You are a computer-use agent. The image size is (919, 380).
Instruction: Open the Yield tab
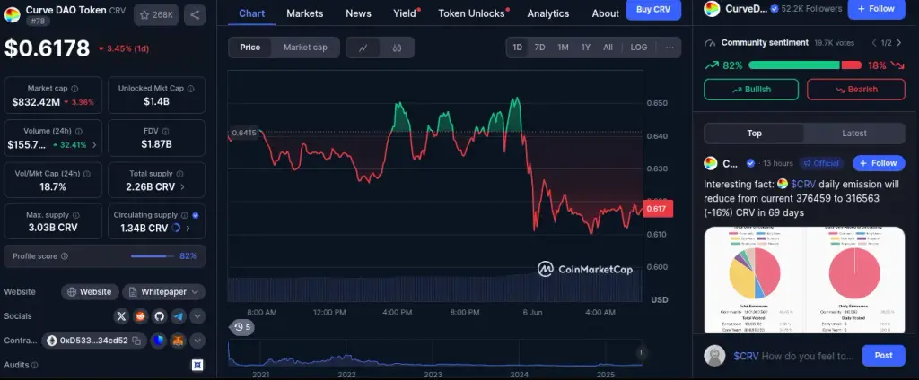click(405, 13)
